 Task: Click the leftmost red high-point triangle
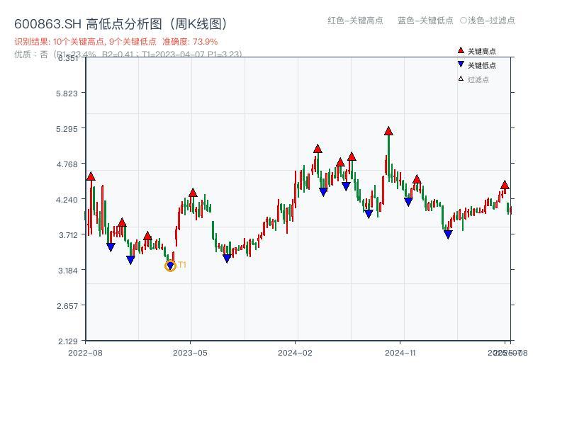point(91,176)
